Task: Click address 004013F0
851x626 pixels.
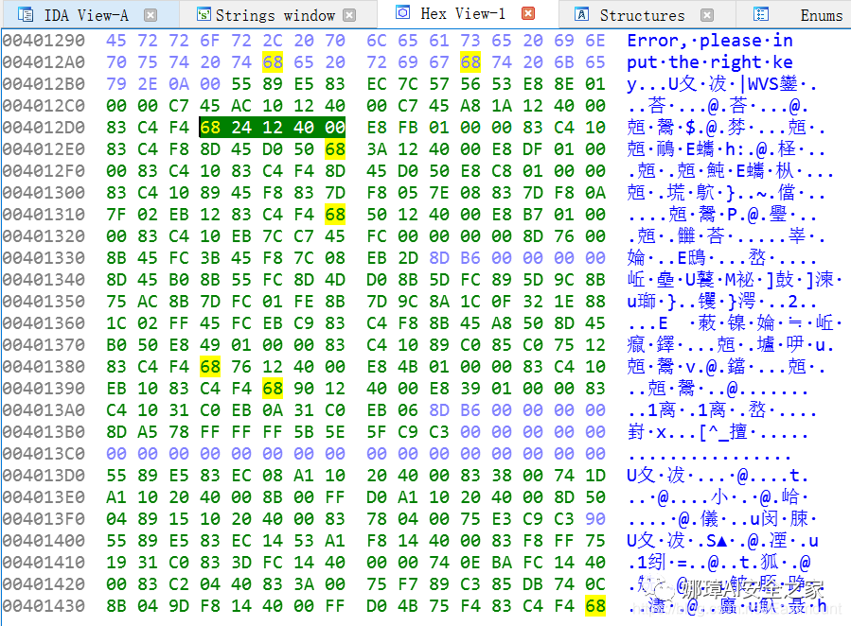Action: tap(44, 519)
